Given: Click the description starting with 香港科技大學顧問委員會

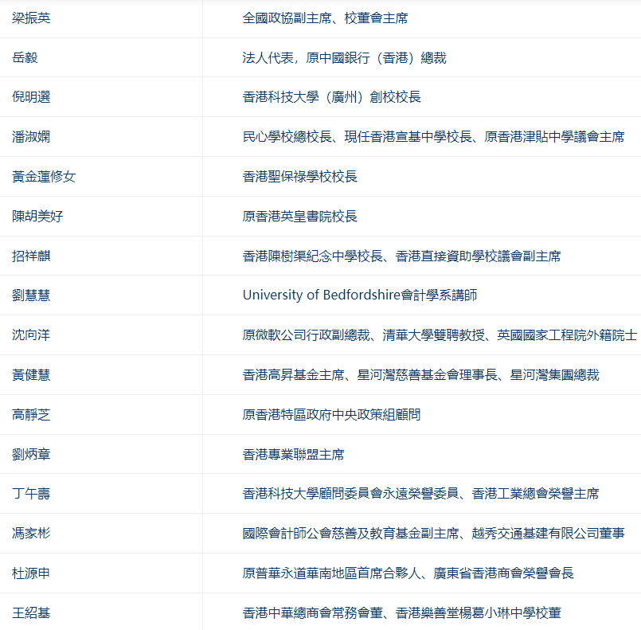Looking at the screenshot, I should [420, 494].
